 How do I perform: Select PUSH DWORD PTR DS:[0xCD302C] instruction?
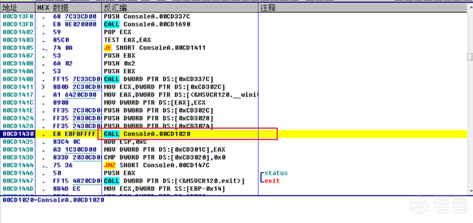158,110
